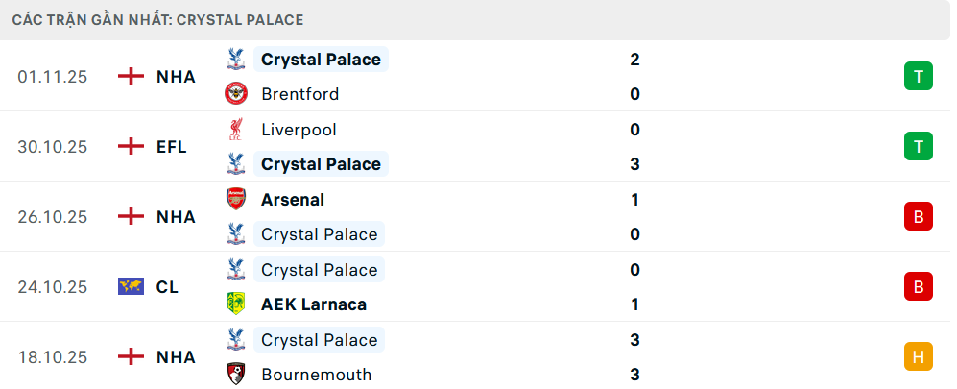The width and height of the screenshot is (957, 389).
Task: Click the red B badge for Arsenal match
Action: (919, 217)
